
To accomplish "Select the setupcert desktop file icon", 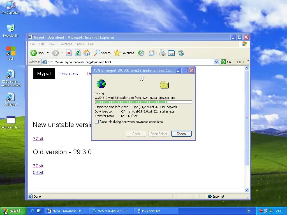I will (x=11, y=122).
